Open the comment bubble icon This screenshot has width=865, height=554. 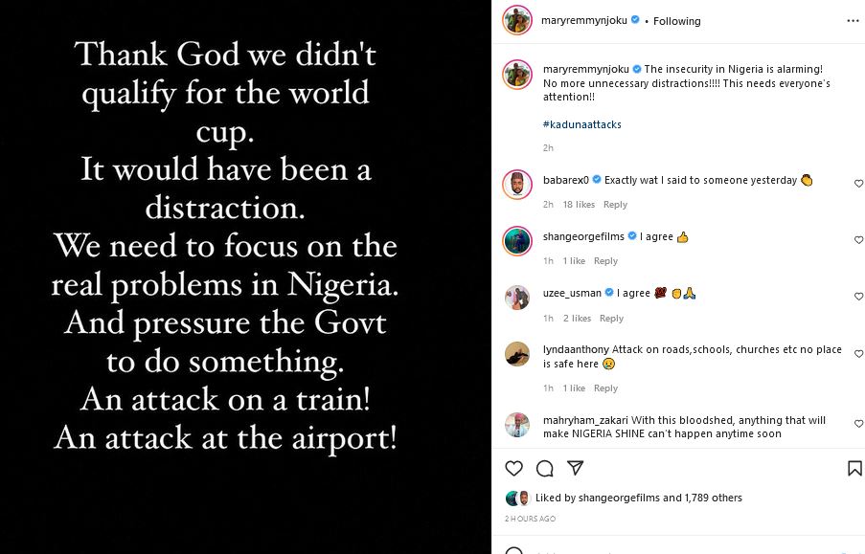545,468
